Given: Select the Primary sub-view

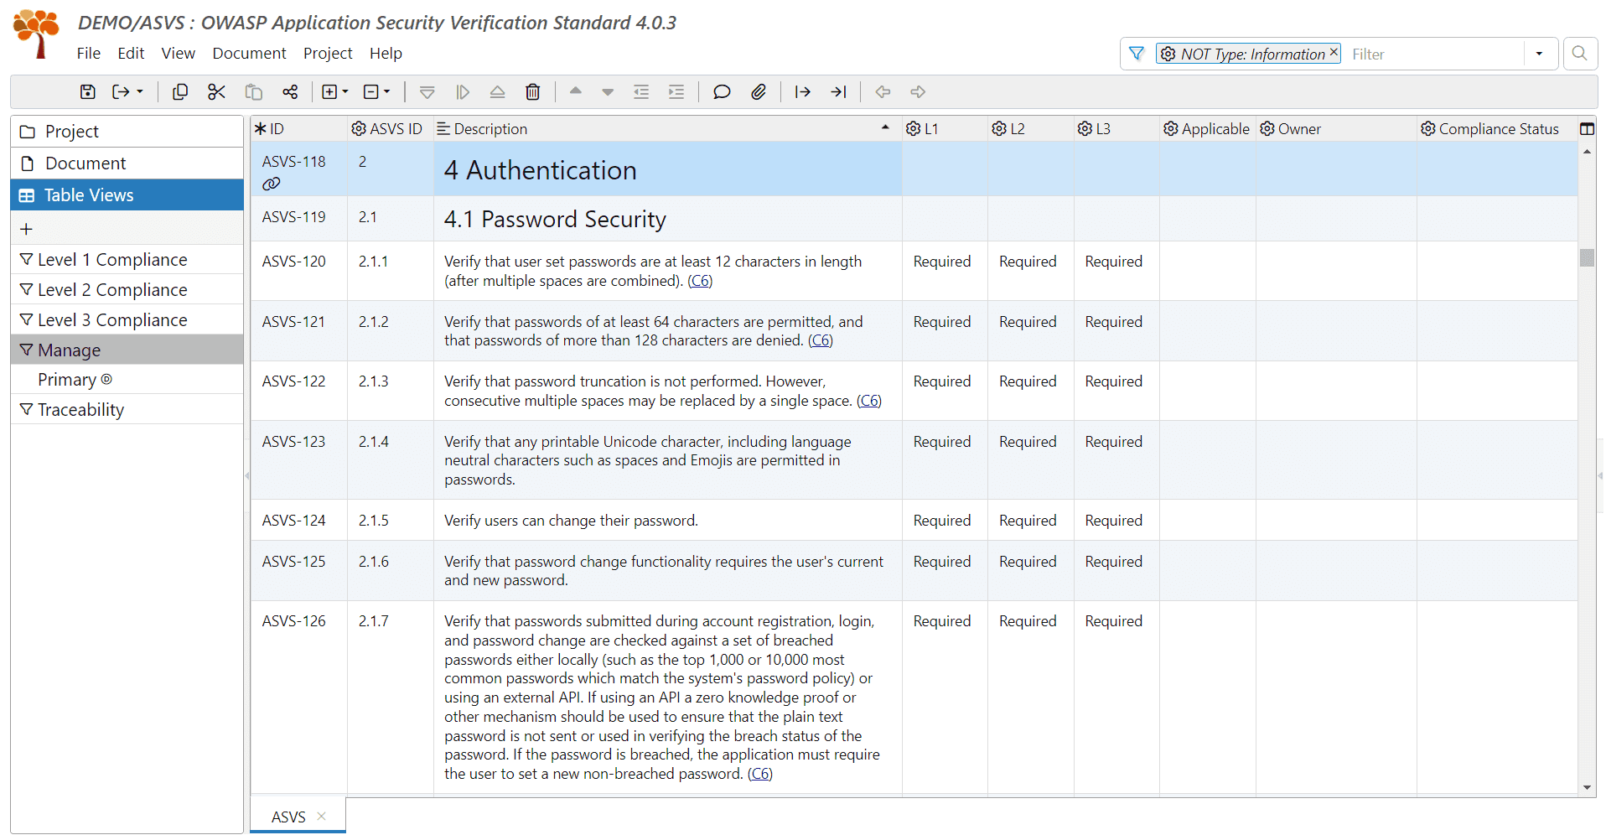Looking at the screenshot, I should (x=127, y=380).
